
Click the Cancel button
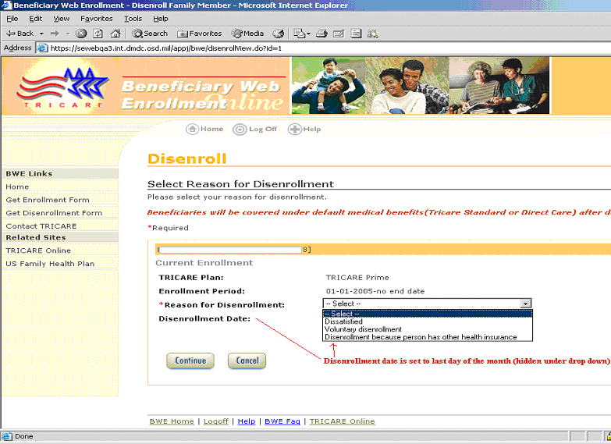[247, 361]
